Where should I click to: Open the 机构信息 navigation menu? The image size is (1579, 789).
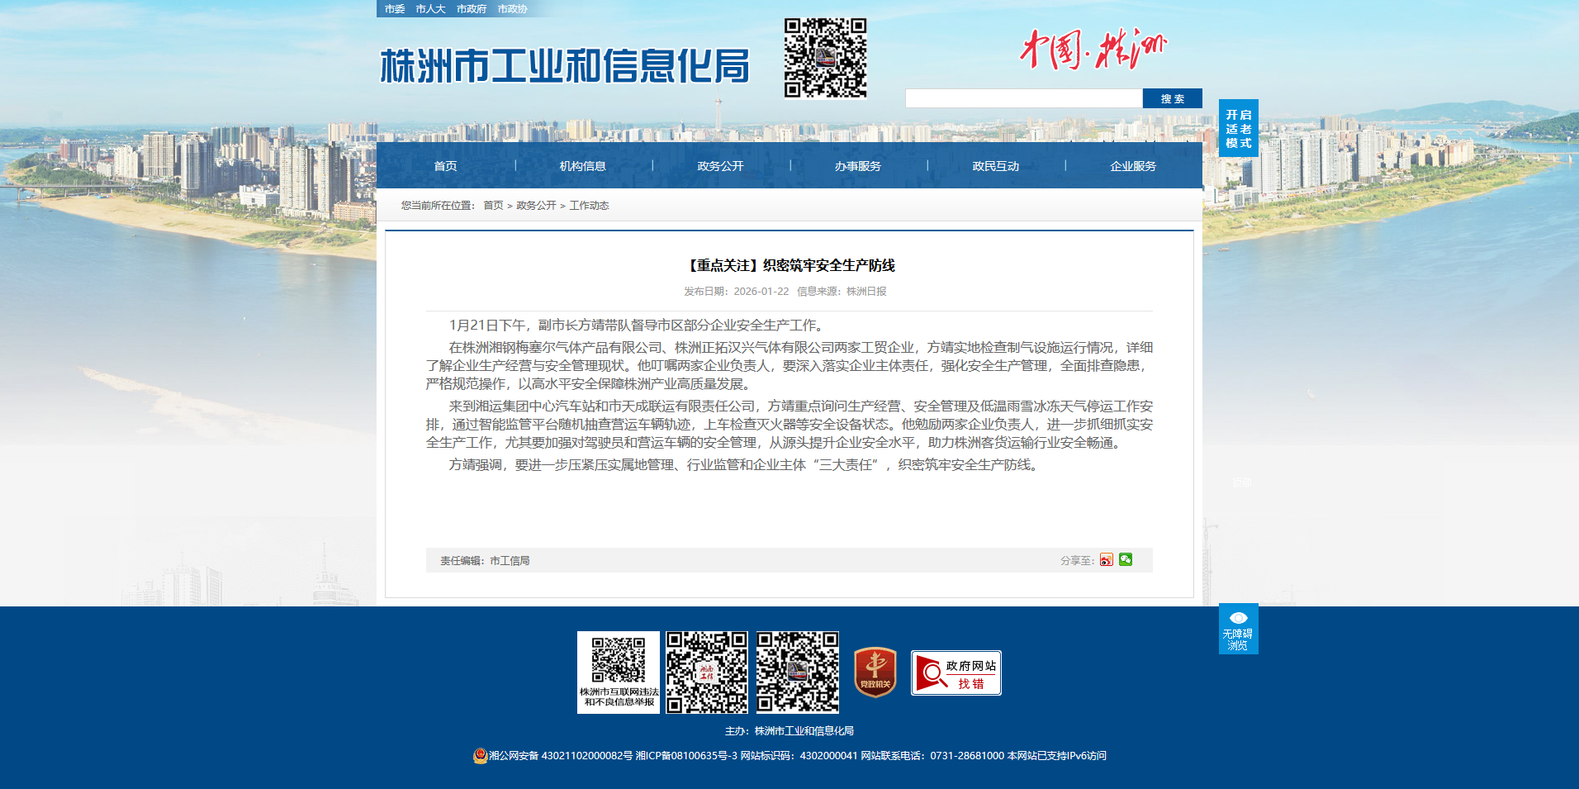click(582, 166)
